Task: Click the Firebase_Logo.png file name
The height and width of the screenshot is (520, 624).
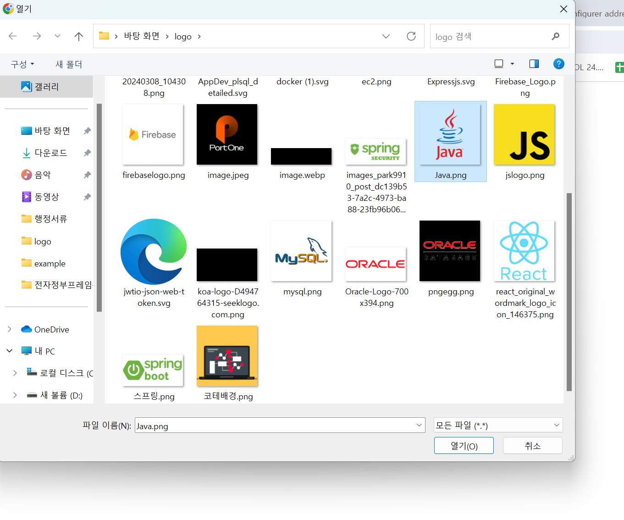Action: [x=525, y=87]
